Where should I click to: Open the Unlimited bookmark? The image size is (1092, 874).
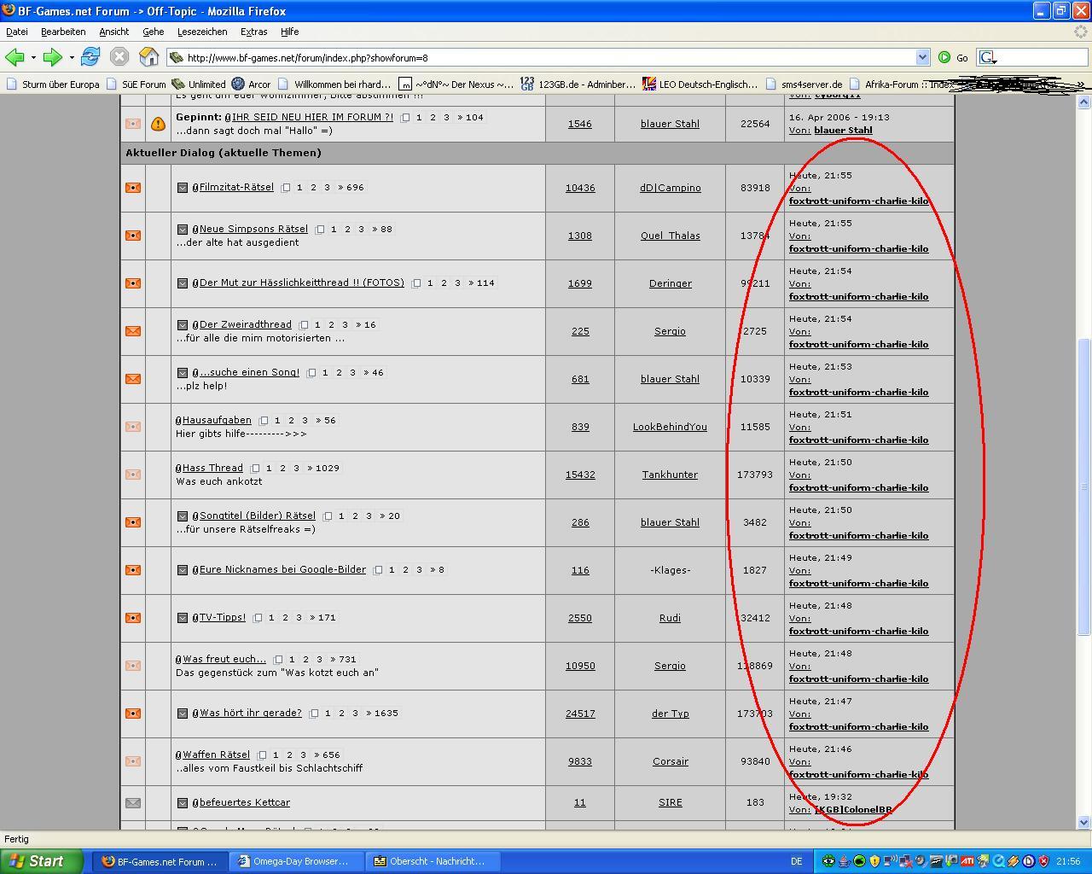(199, 84)
